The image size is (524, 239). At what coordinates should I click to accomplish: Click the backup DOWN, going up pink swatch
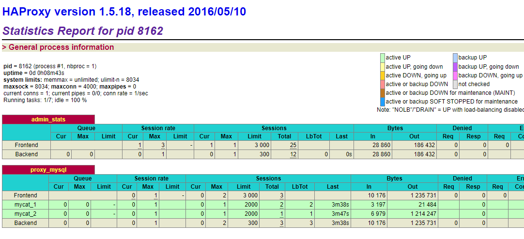pos(455,75)
